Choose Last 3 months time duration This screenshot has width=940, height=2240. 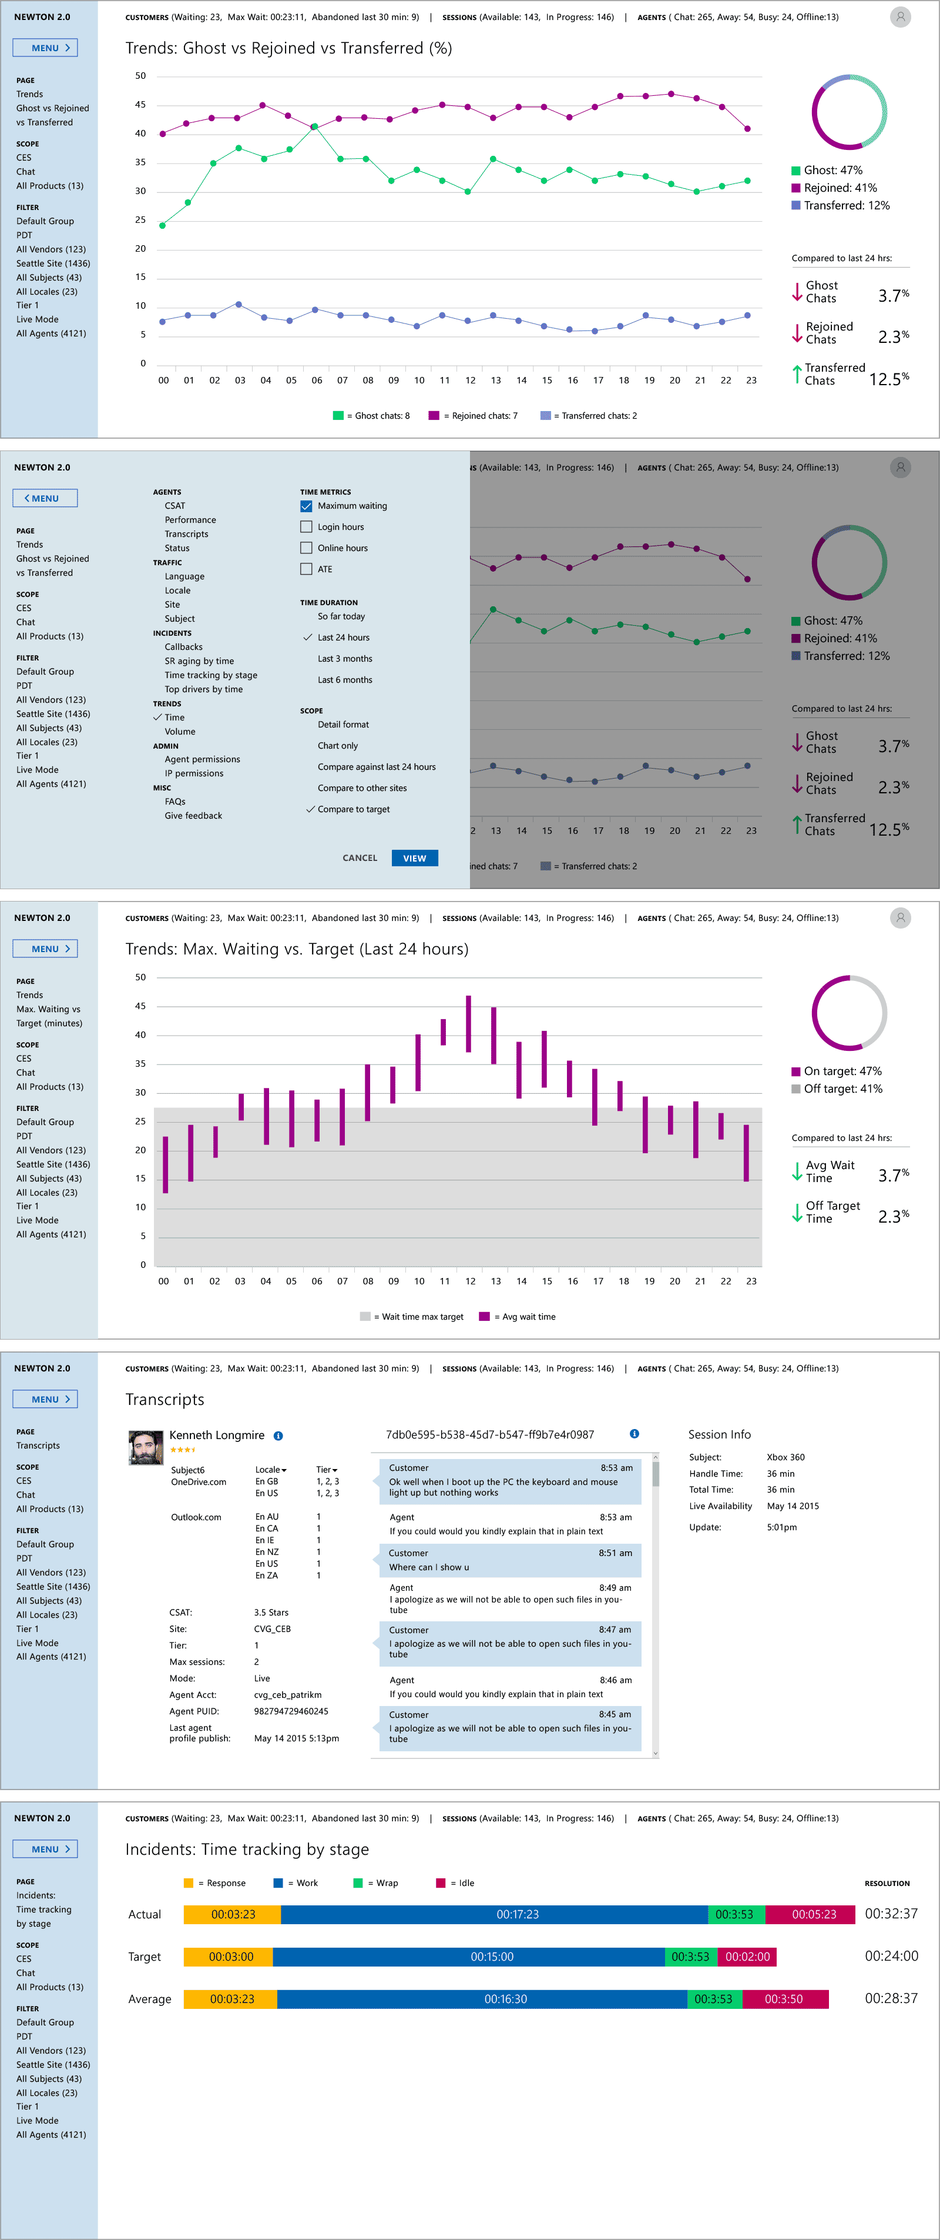coord(345,659)
